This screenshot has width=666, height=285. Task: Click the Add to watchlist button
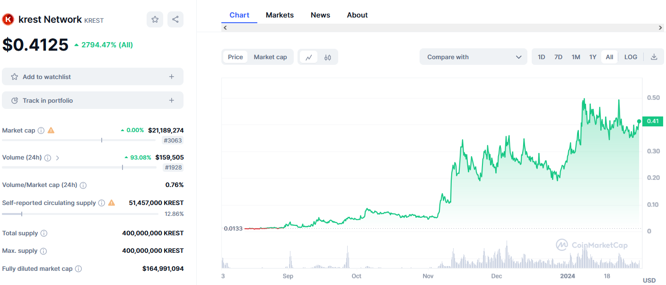(93, 77)
